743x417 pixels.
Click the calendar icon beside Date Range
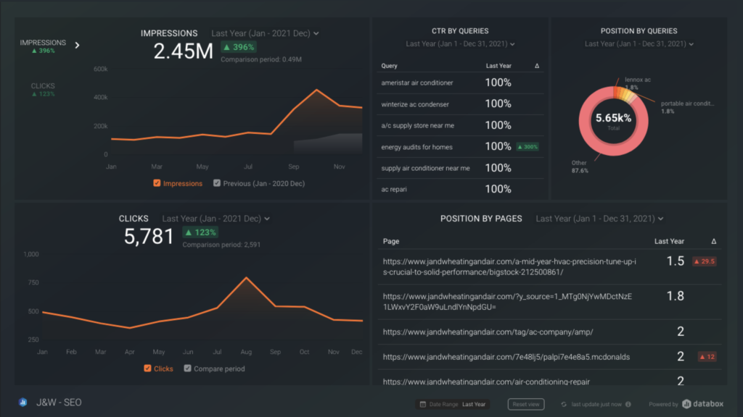point(422,405)
